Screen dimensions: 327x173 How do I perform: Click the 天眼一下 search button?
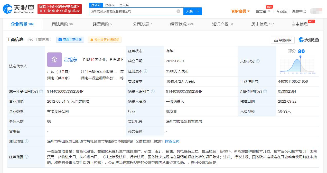(x=192, y=11)
